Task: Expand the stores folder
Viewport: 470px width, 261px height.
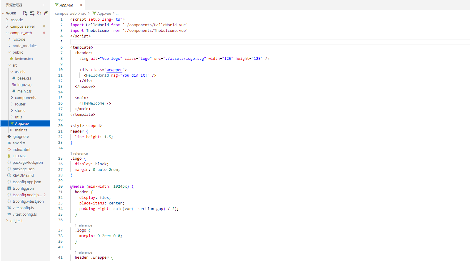Action: coord(20,111)
